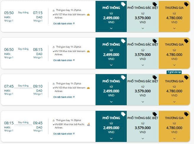Expand Phổ Thông fare for the 05:50 flight
The width and height of the screenshot is (194, 144).
[111, 28]
